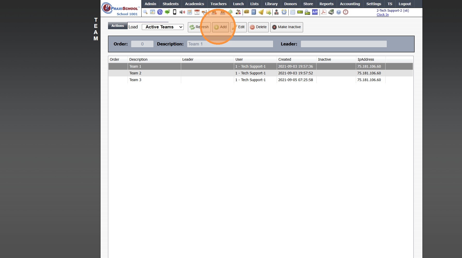
Task: Open the cash register icon
Action: (x=331, y=12)
